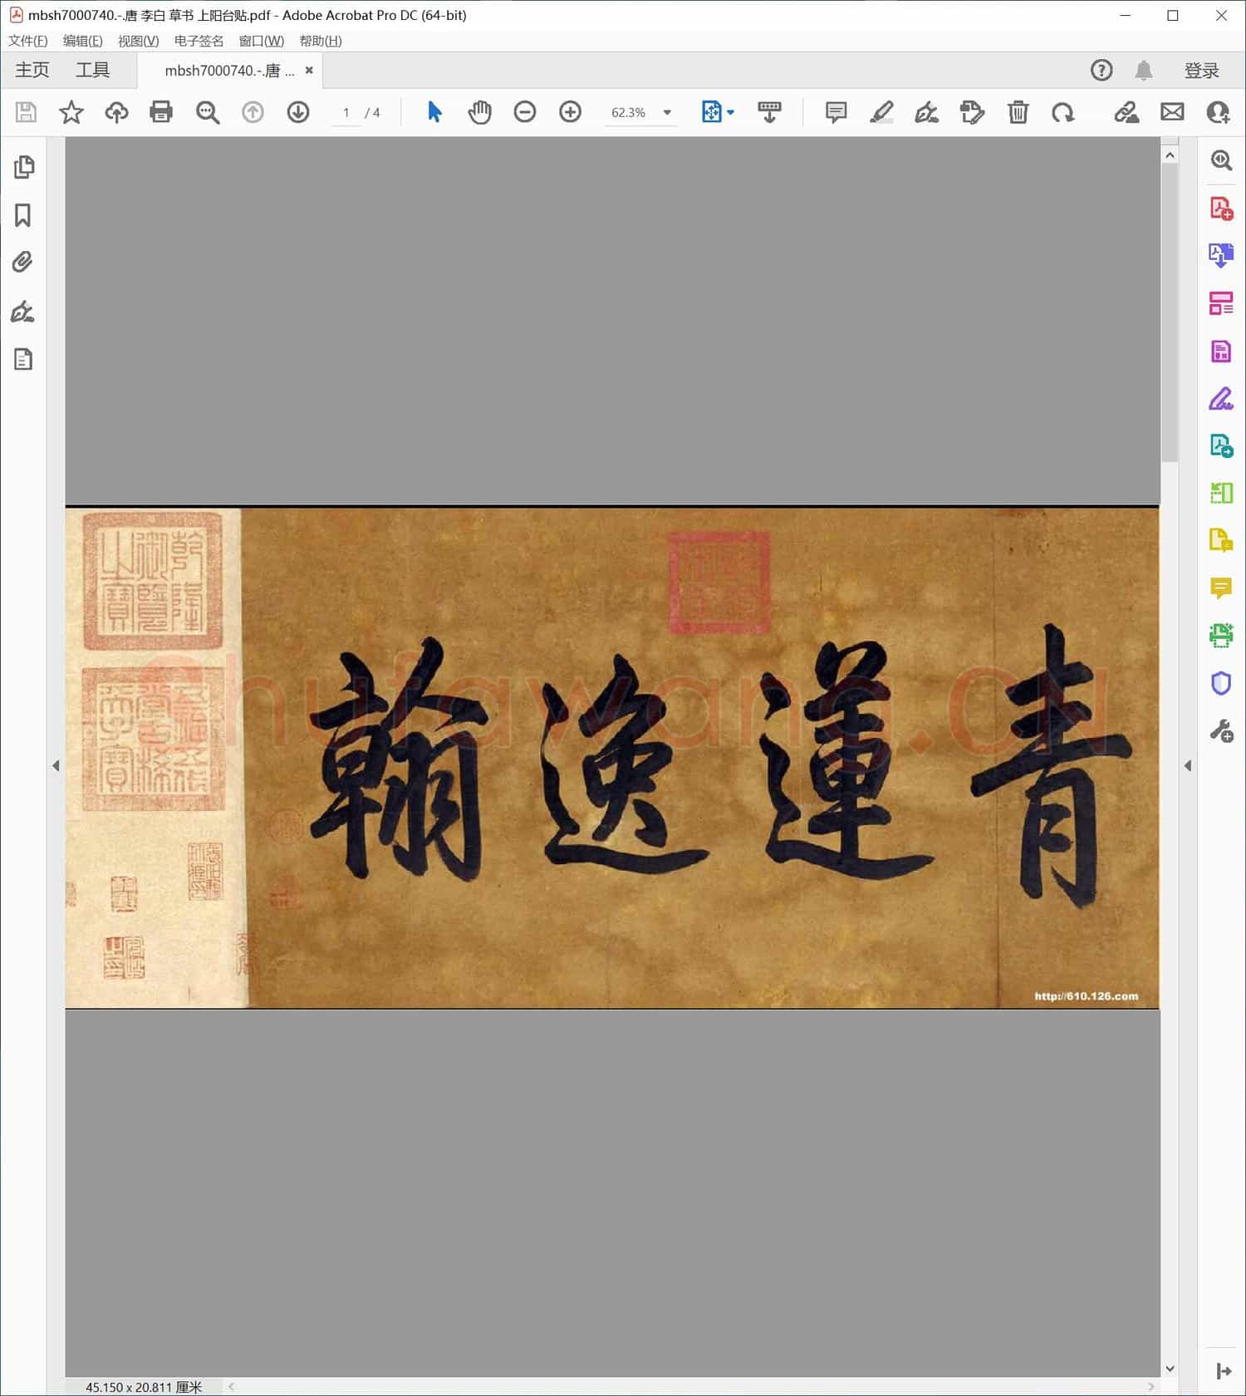Rotate the page clockwise
Screen dimensions: 1246x1396
coord(1063,112)
